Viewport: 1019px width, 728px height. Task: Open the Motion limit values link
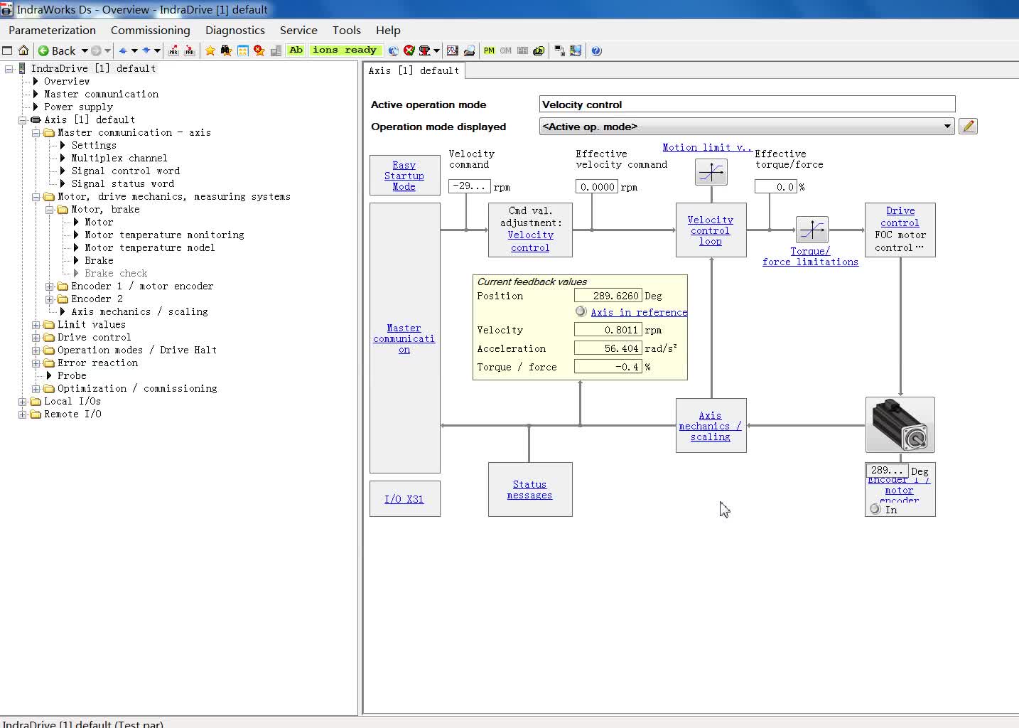[706, 147]
